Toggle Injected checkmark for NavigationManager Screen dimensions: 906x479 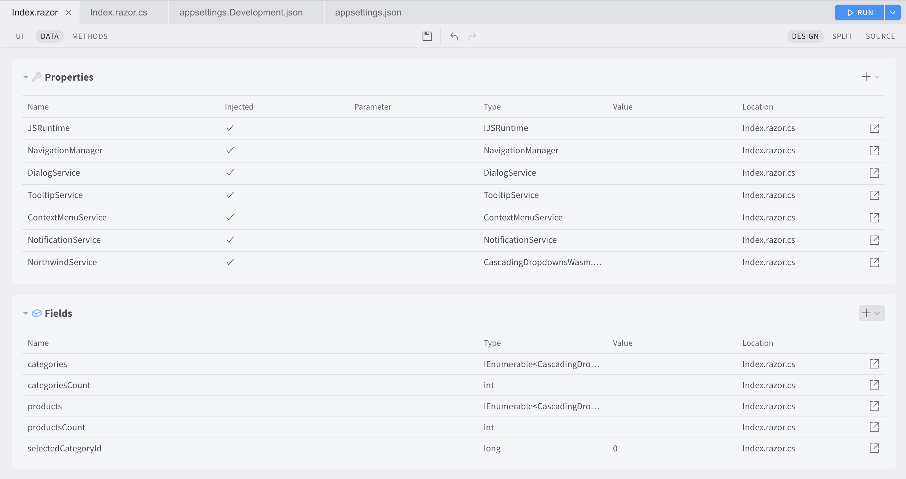click(230, 150)
